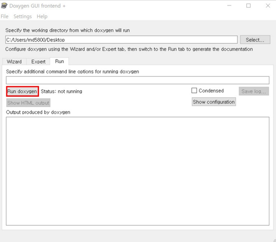
Task: Minimize the Doxygen GUI window
Action: coord(229,5)
